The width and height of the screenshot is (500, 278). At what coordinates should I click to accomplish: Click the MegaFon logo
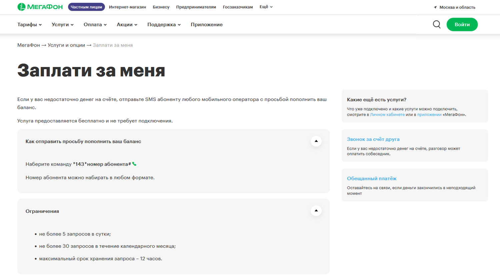[40, 7]
